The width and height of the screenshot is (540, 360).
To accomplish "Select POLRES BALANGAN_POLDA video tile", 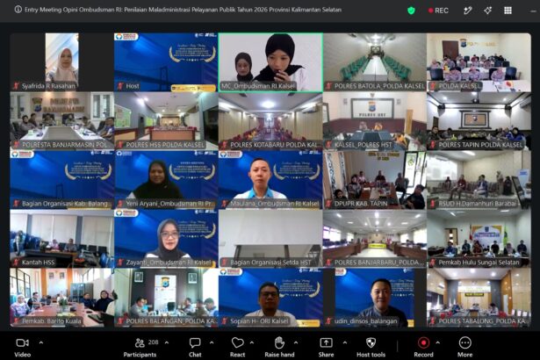I will pos(166,298).
